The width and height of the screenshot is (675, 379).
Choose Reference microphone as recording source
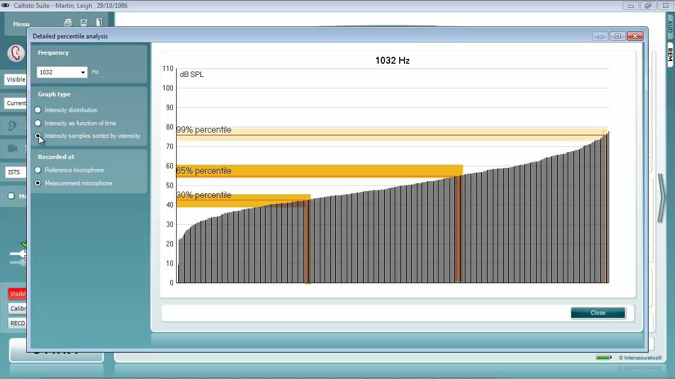pyautogui.click(x=70, y=170)
